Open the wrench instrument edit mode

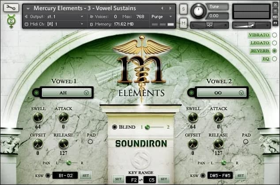[x=11, y=8]
